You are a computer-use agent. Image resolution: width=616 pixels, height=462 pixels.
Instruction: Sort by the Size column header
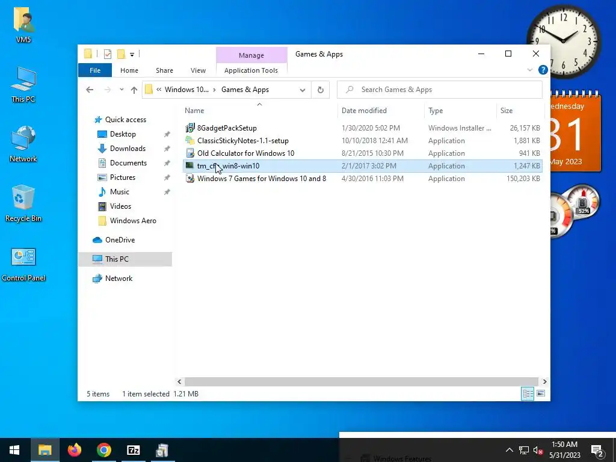[520, 111]
